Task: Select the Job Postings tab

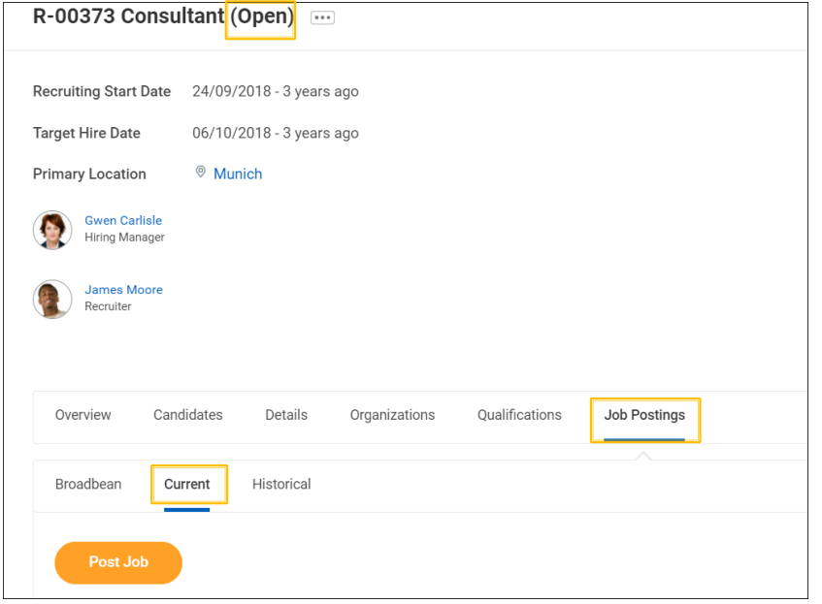Action: point(644,415)
